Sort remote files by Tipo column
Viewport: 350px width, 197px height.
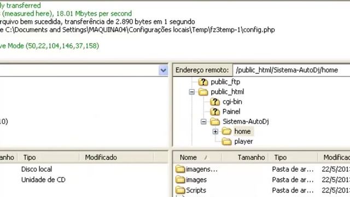(293, 158)
